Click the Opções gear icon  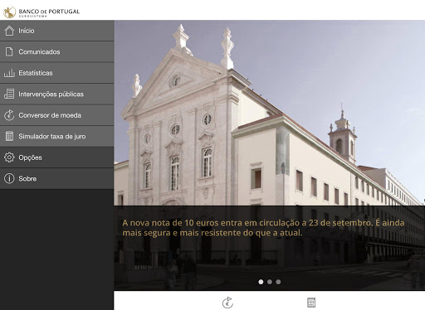point(9,157)
